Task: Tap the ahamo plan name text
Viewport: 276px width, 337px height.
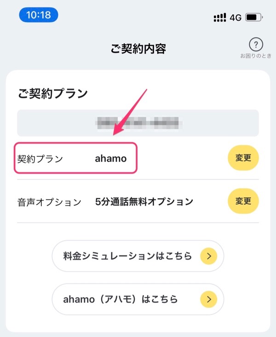Action: click(111, 159)
